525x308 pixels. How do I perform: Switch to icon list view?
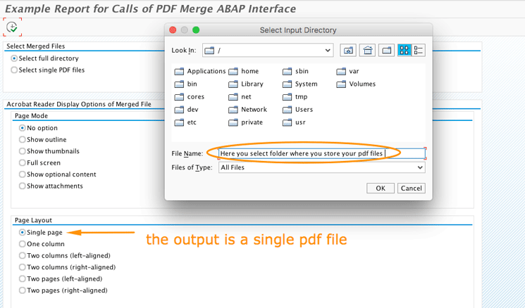(404, 51)
